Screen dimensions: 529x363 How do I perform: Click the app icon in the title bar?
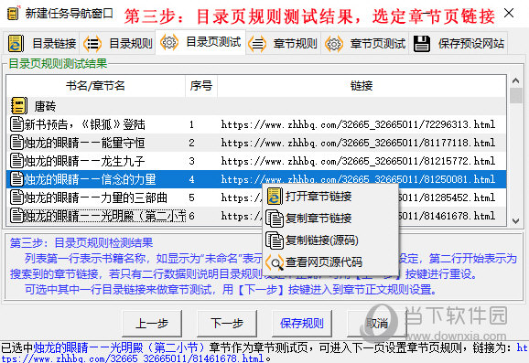[x=14, y=13]
